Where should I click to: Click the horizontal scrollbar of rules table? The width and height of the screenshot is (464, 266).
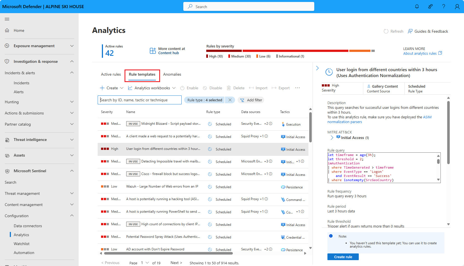(x=168, y=253)
